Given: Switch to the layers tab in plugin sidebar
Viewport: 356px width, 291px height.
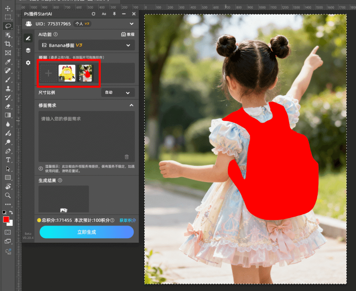Looking at the screenshot, I should (28, 50).
